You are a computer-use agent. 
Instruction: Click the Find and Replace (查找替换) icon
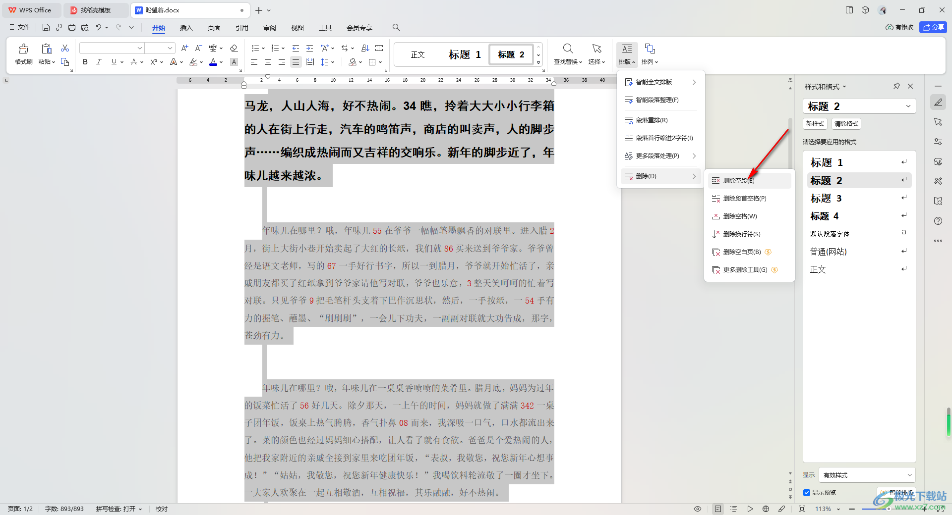568,49
